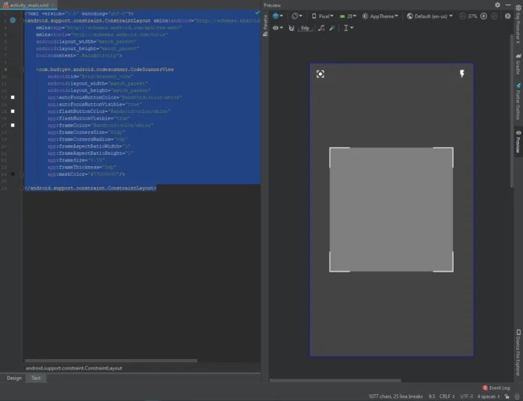The height and width of the screenshot is (401, 523).
Task: Click the 8dp default margins button
Action: point(305,28)
